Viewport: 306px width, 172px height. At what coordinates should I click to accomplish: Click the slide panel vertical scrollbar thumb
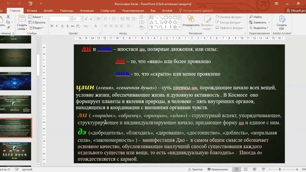click(x=38, y=65)
